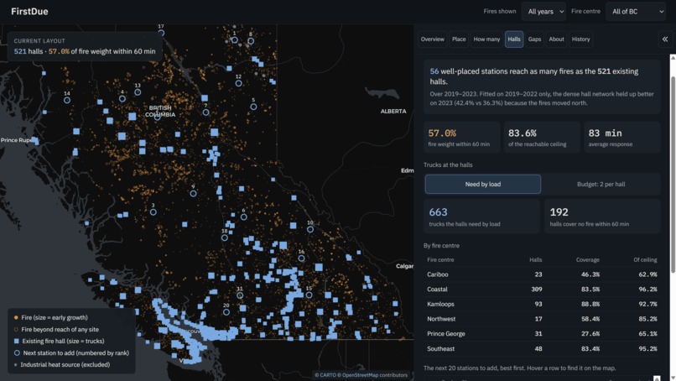Image resolution: width=676 pixels, height=381 pixels.
Task: Click proposed station marker 1
Action: (235, 39)
